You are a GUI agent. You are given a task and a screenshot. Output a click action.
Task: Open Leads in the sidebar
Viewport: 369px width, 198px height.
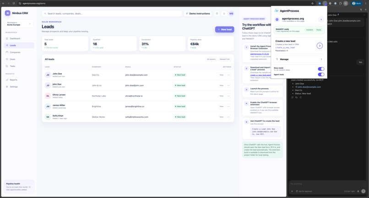[19, 45]
